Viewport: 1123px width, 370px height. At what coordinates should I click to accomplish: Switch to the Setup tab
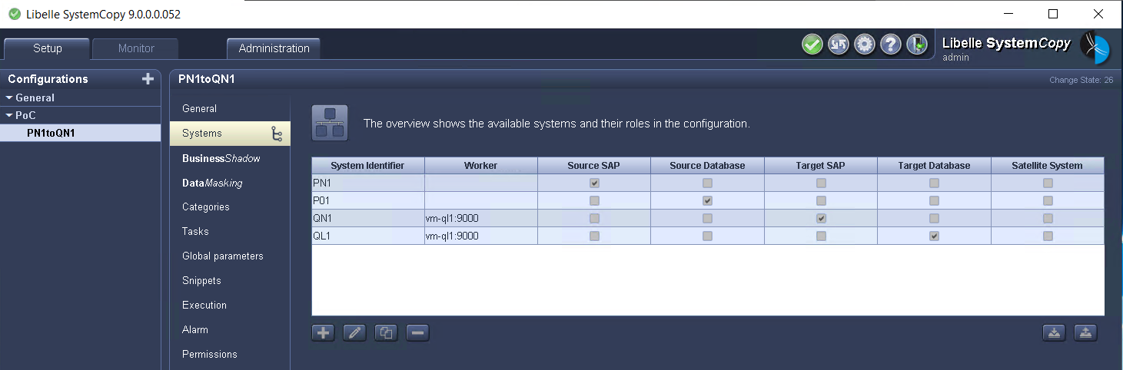[48, 48]
